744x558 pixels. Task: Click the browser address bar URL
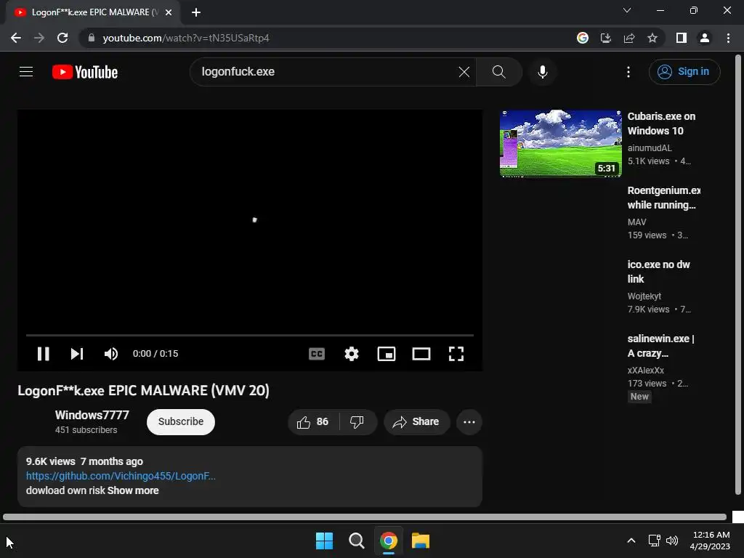point(186,38)
